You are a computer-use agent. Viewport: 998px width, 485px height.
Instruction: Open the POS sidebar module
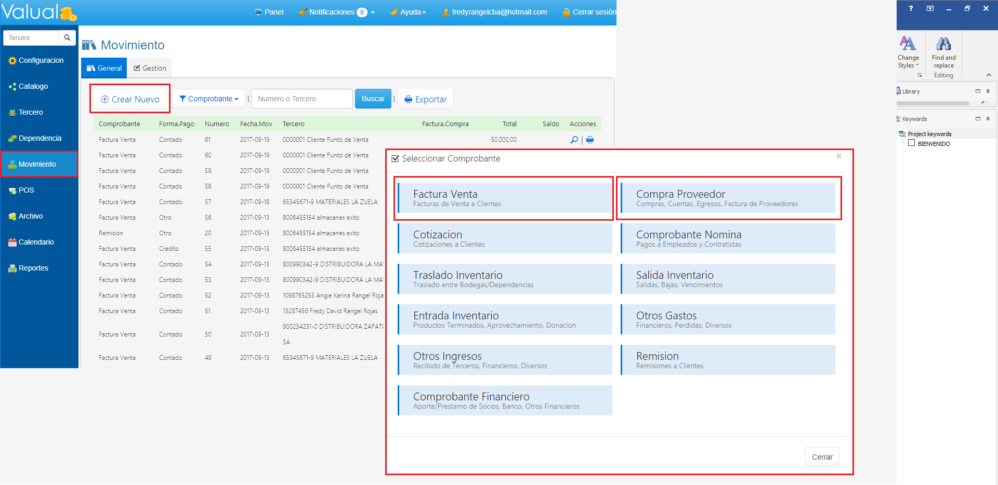click(x=26, y=190)
